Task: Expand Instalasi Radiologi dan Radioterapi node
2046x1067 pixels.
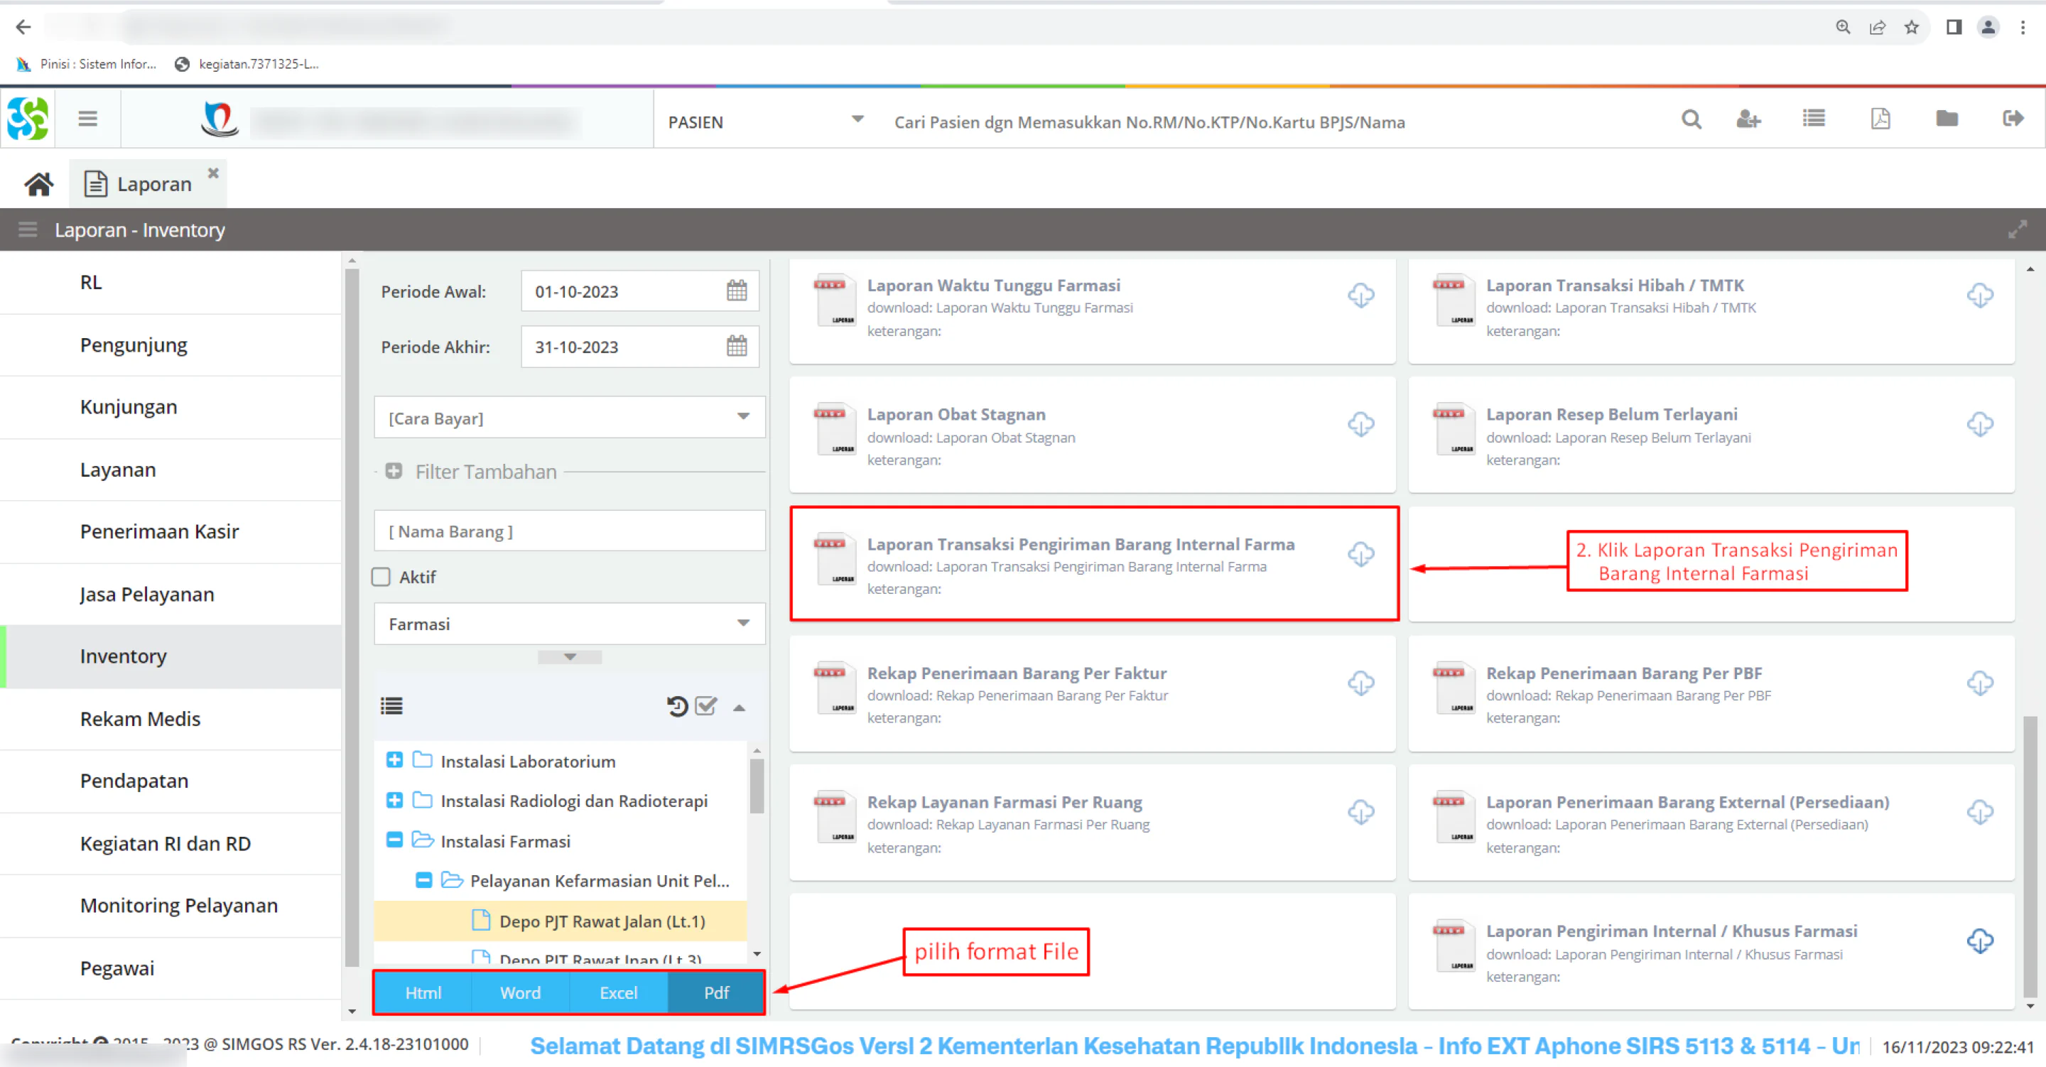Action: coord(394,801)
